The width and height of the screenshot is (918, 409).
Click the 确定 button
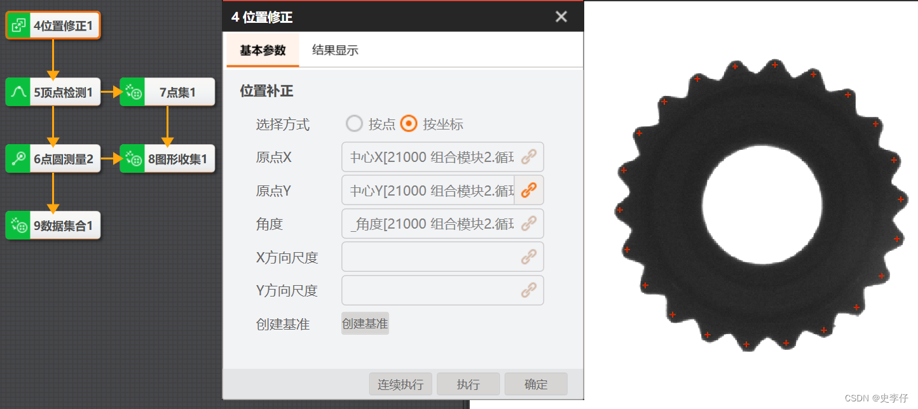(x=536, y=384)
